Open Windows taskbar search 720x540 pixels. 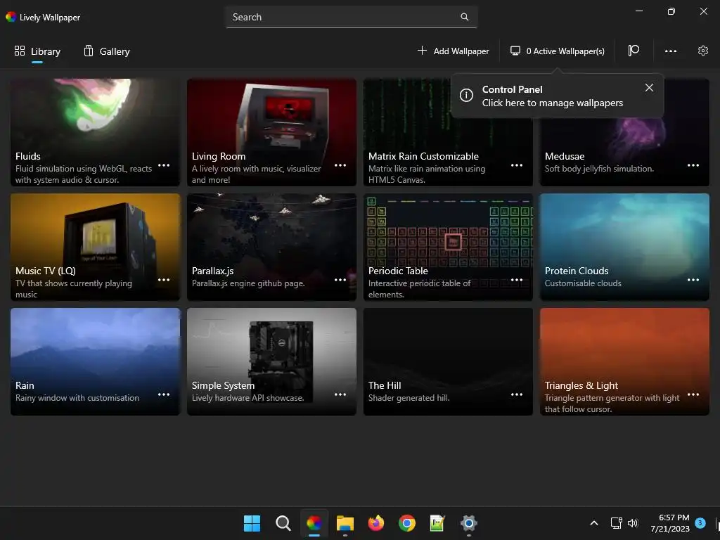point(283,523)
